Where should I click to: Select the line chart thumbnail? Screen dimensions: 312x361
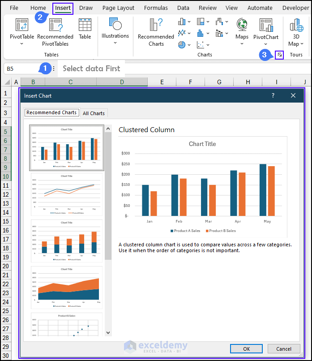(x=67, y=194)
